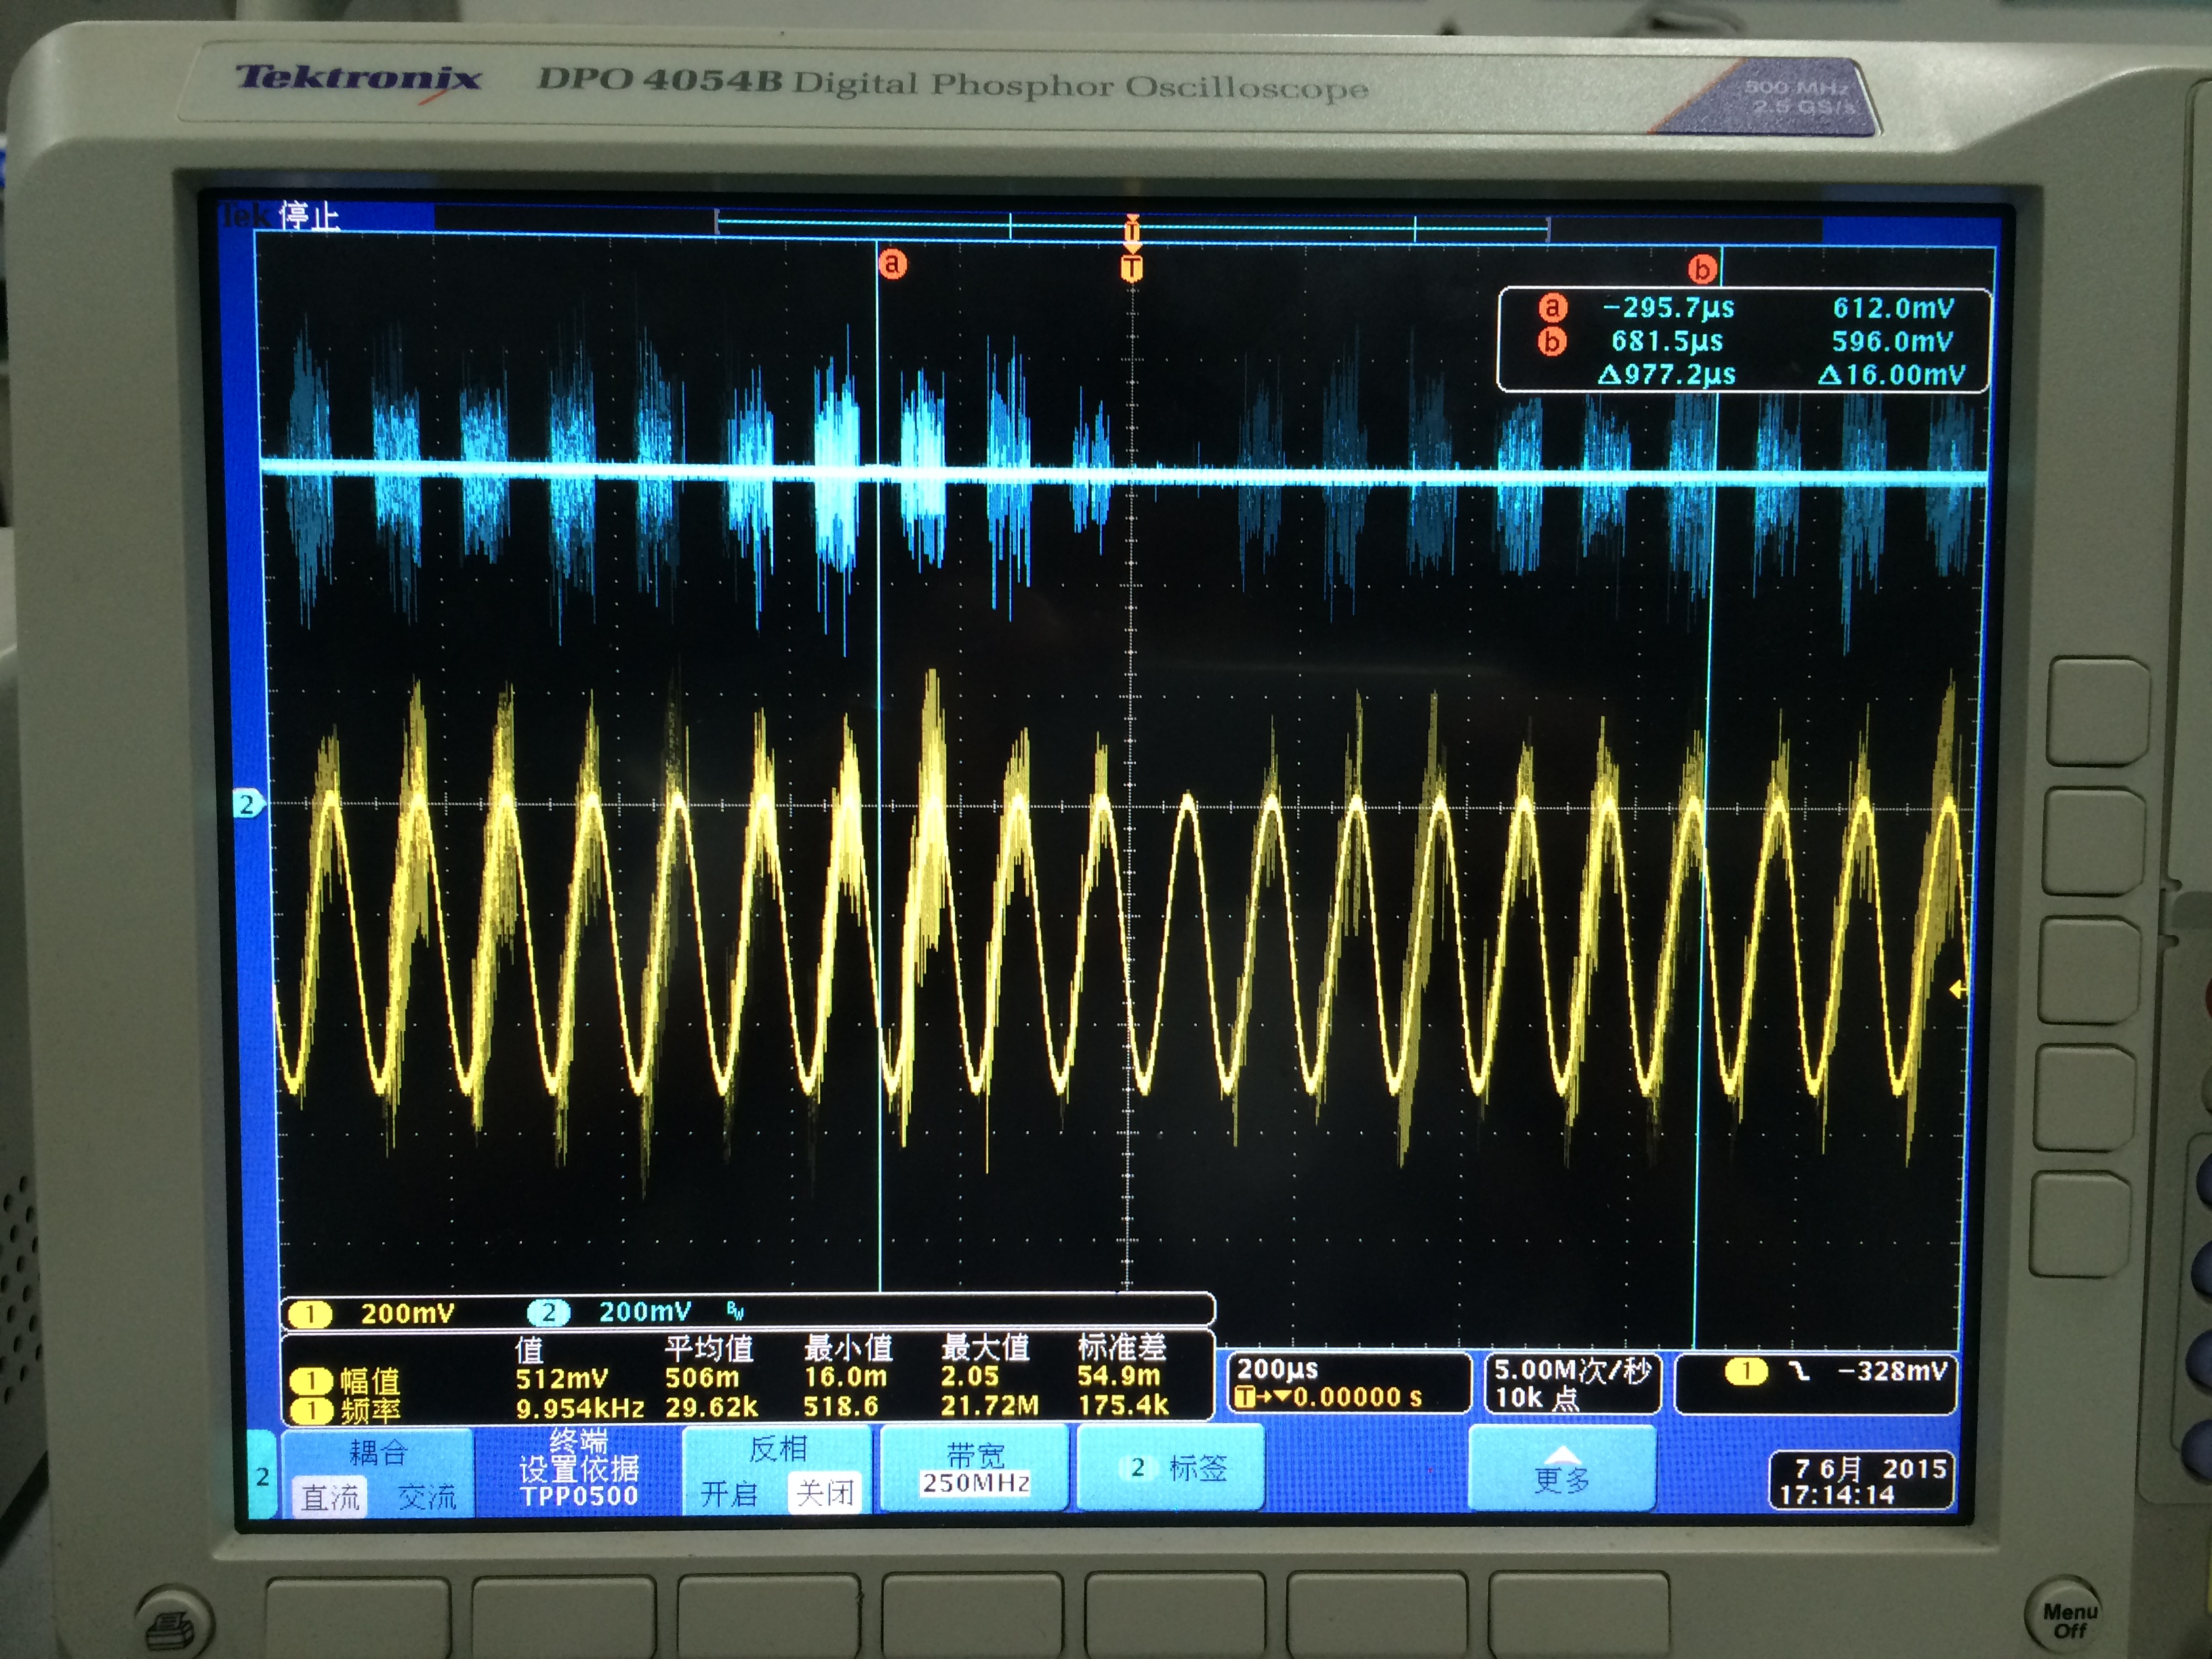This screenshot has width=2212, height=1659.
Task: Click channel 1 yellow scale badge
Action: click(311, 1314)
